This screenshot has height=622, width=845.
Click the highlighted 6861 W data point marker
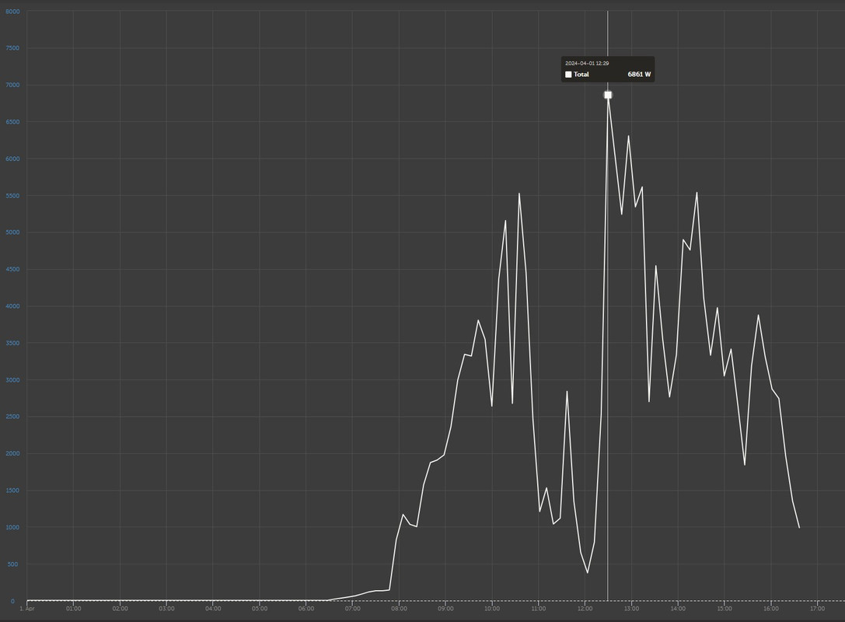coord(608,95)
